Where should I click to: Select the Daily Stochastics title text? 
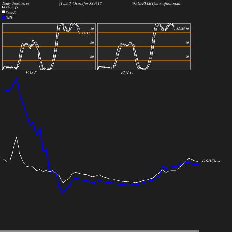pos(16,3)
